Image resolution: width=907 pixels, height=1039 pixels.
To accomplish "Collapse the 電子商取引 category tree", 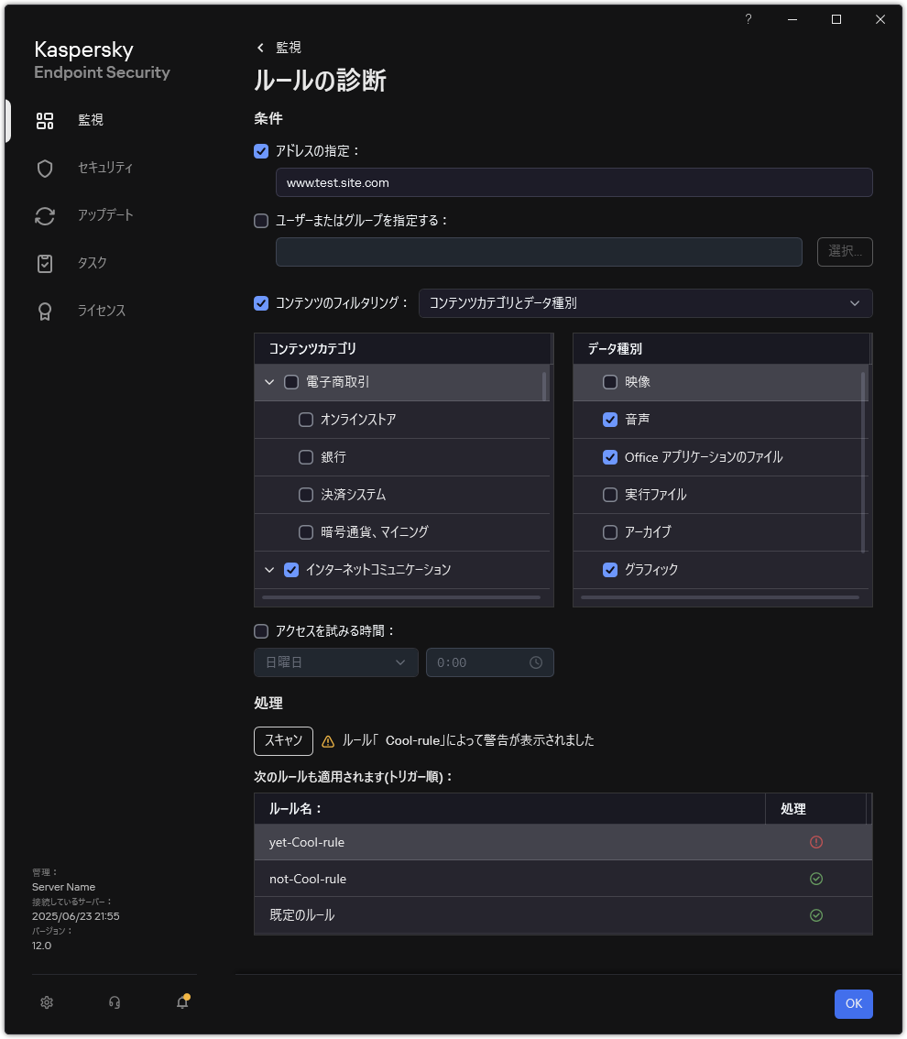I will coord(269,382).
